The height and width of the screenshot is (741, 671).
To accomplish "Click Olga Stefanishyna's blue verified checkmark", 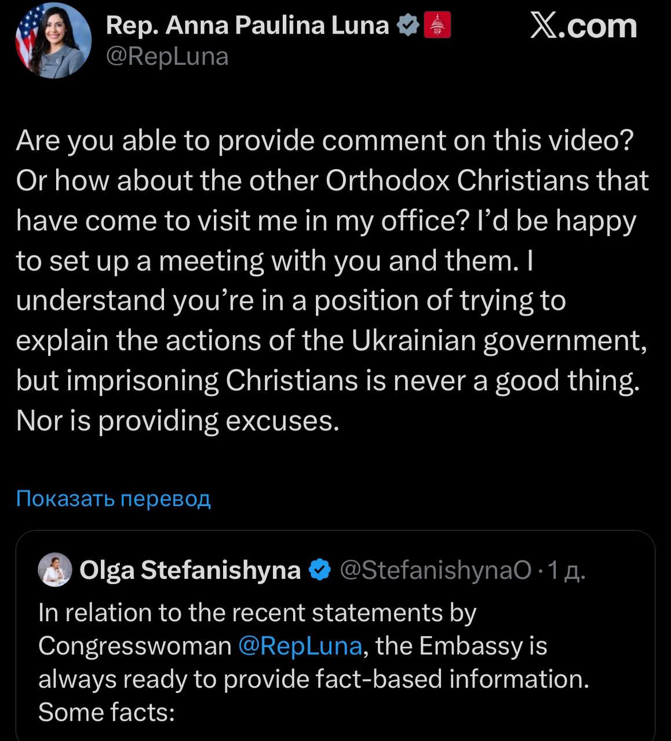I will 319,570.
